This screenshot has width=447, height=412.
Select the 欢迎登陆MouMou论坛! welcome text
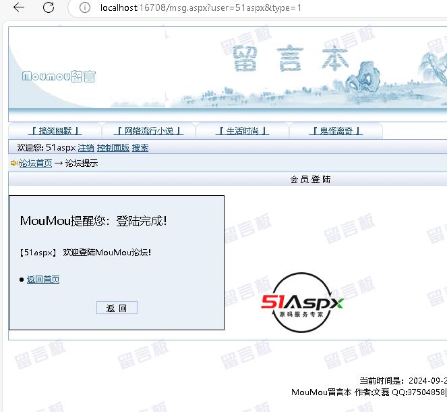(107, 253)
